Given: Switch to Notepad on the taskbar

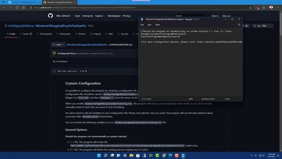Looking at the screenshot, I should tap(183, 155).
